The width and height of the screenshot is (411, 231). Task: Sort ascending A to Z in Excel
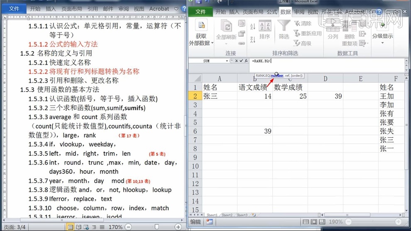pyautogui.click(x=252, y=26)
